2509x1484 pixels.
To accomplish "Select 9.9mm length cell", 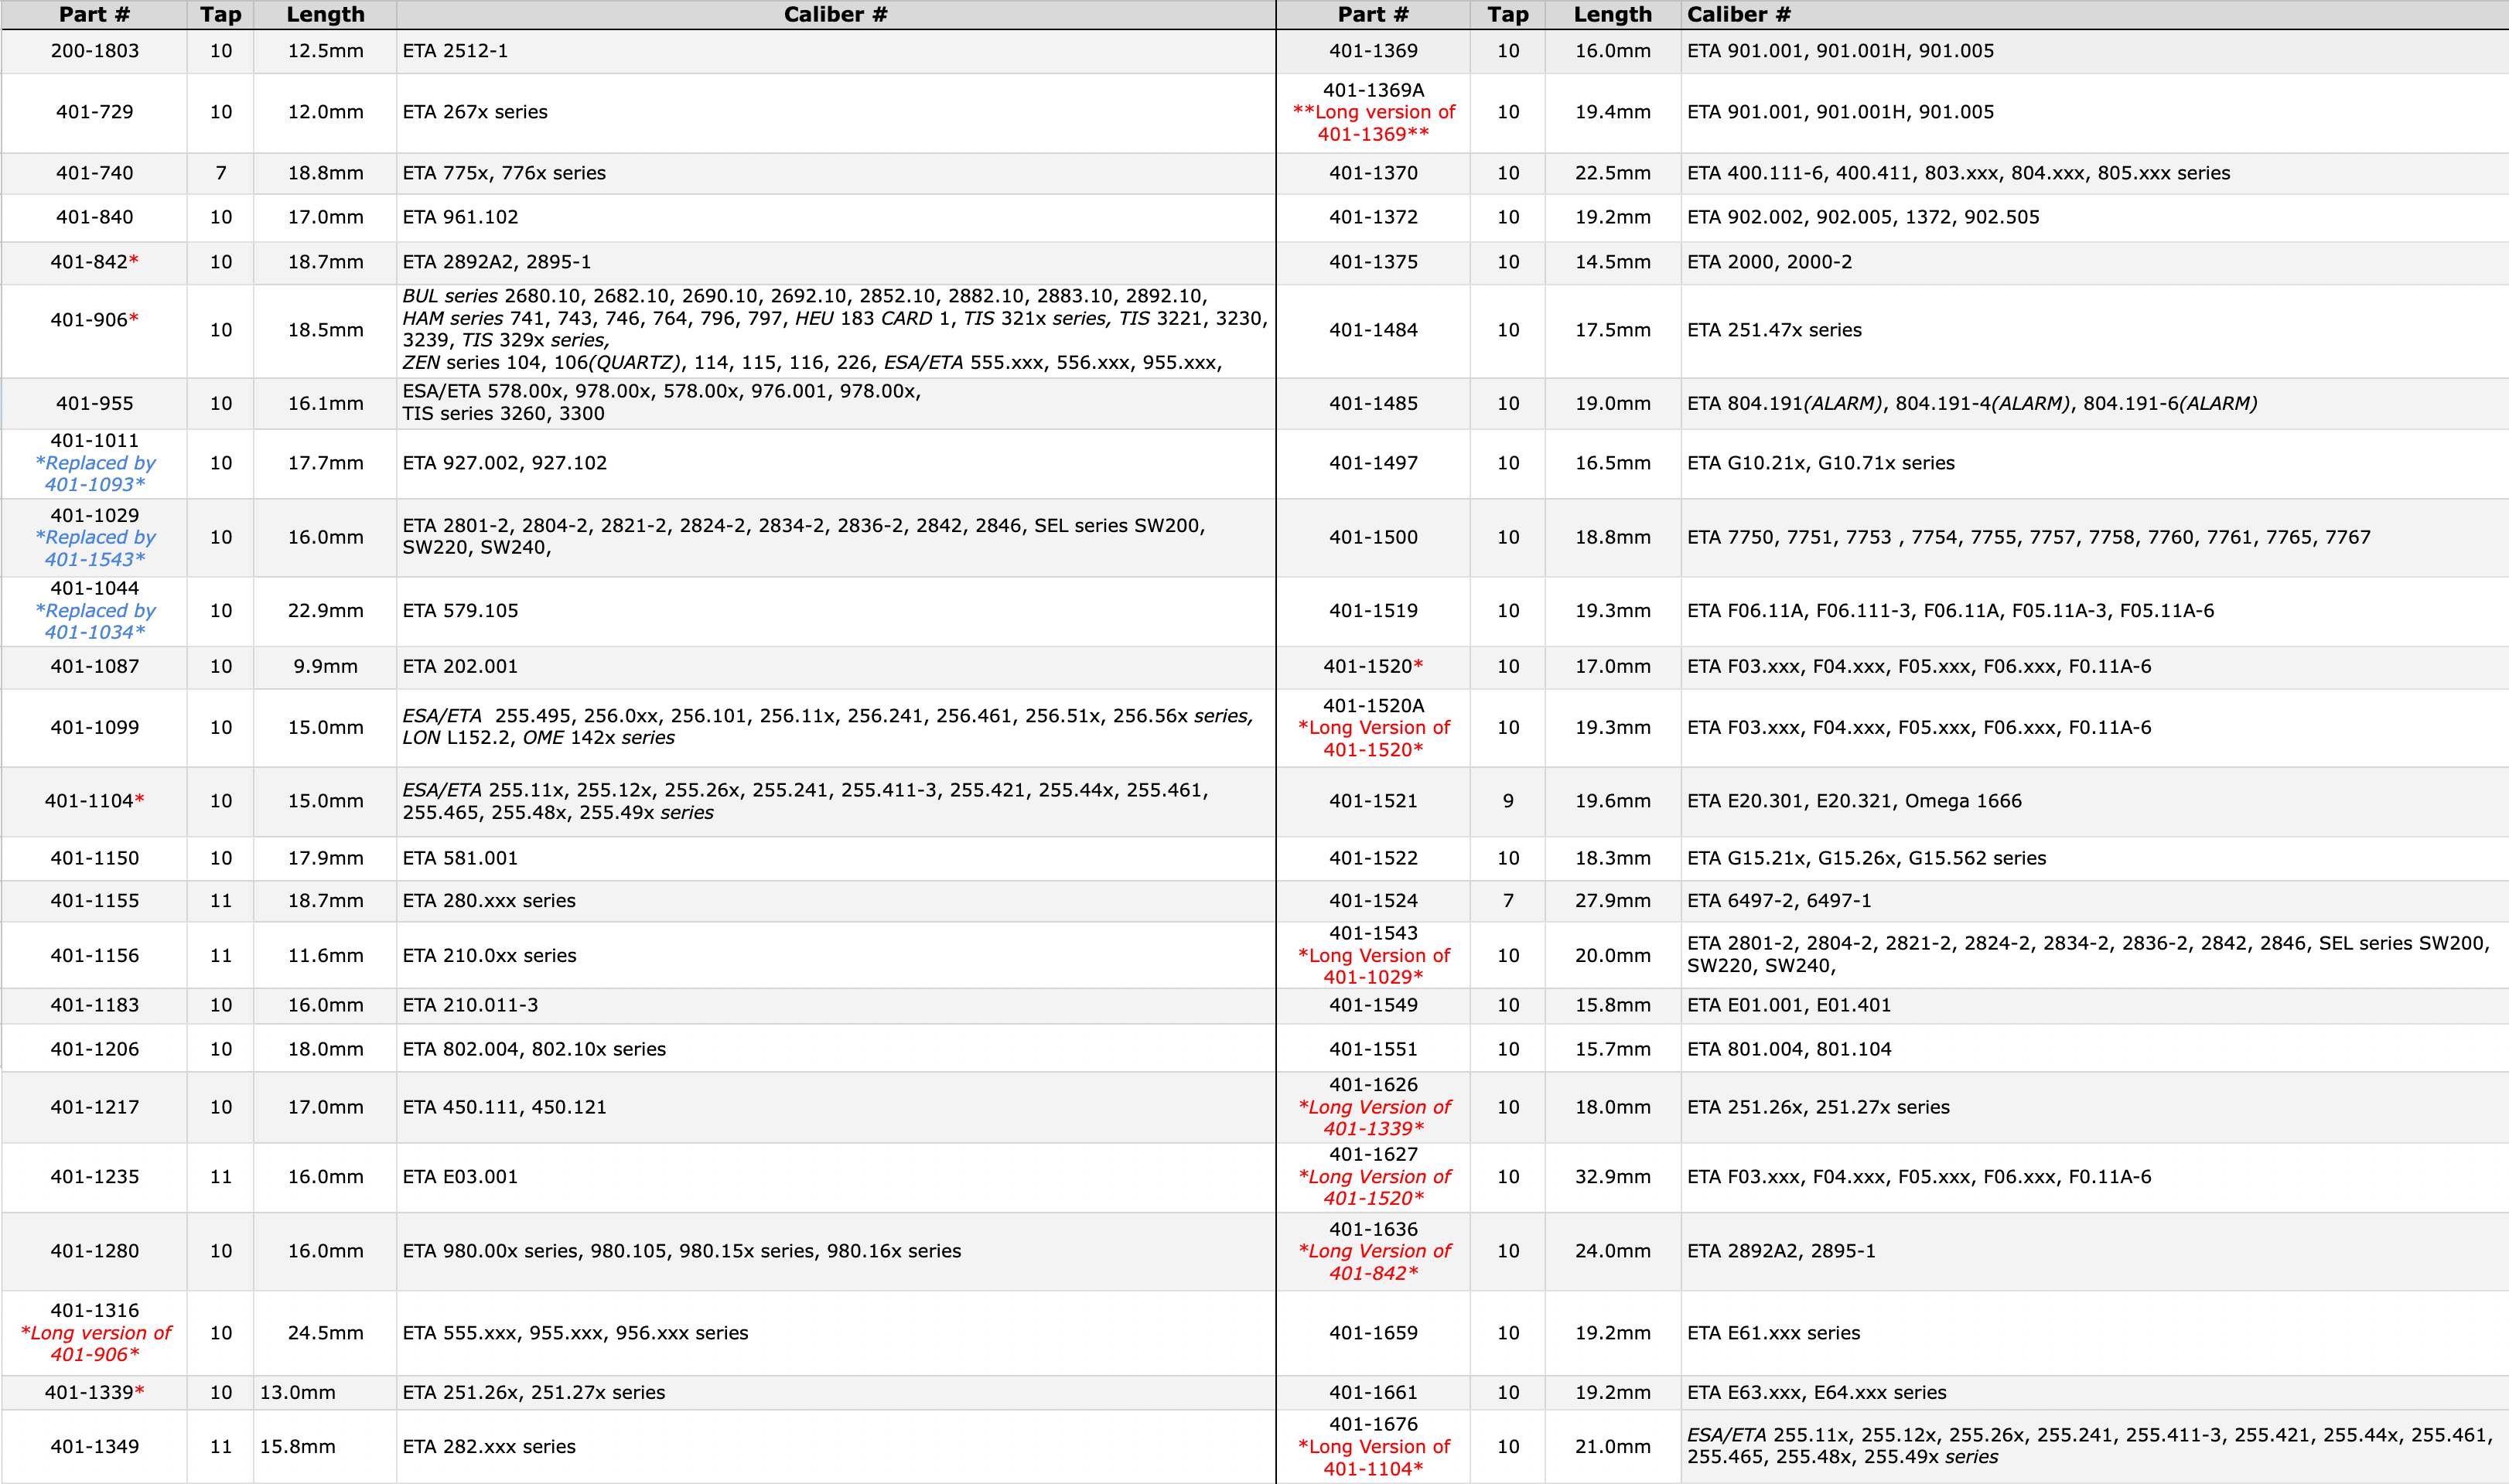I will tap(326, 667).
